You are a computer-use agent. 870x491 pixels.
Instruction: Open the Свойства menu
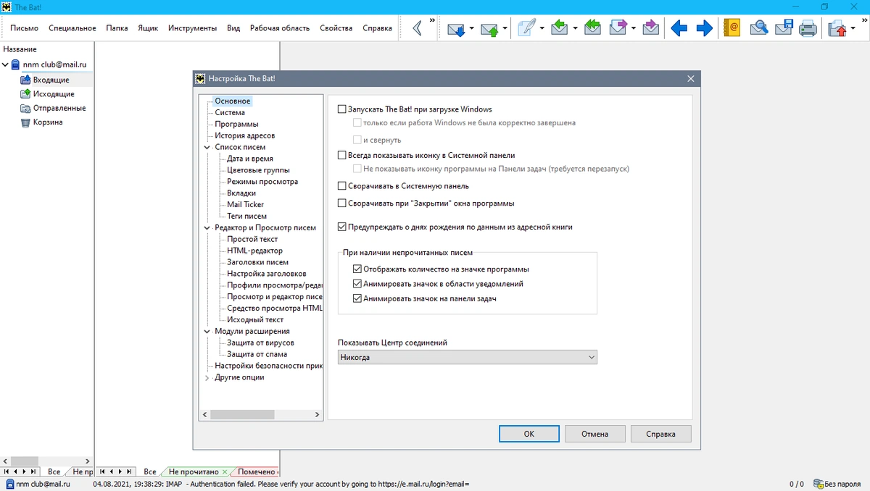coord(336,28)
